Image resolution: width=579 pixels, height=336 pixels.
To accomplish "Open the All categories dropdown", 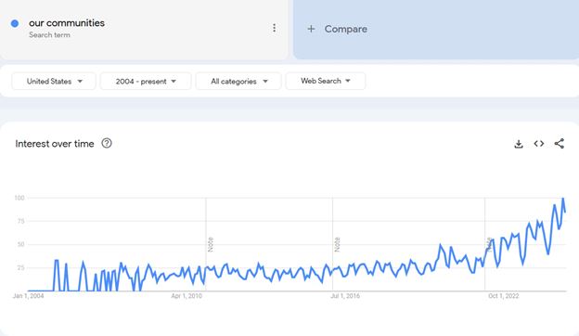I will [x=238, y=82].
